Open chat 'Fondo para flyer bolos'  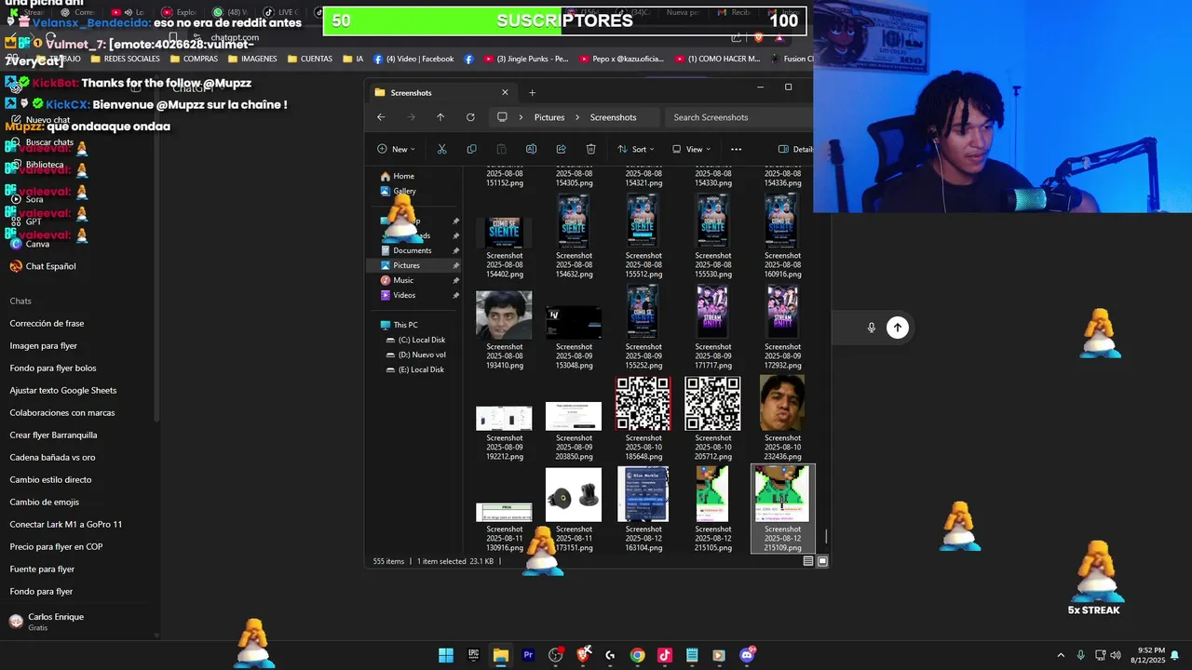[53, 368]
